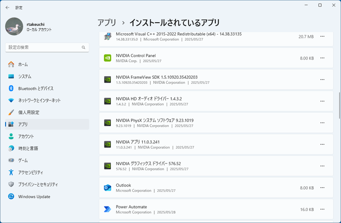Open ネットワークとインターネット settings

47,100
